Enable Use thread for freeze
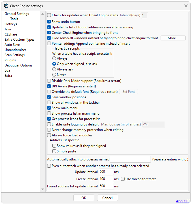This screenshot has height=206, width=192. (x=123, y=179)
